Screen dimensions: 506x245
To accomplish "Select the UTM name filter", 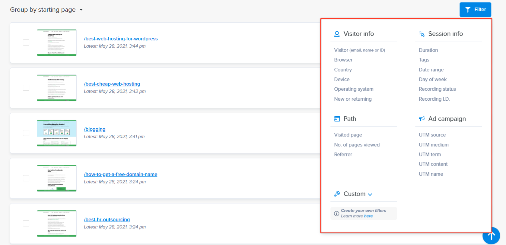I will pyautogui.click(x=431, y=174).
